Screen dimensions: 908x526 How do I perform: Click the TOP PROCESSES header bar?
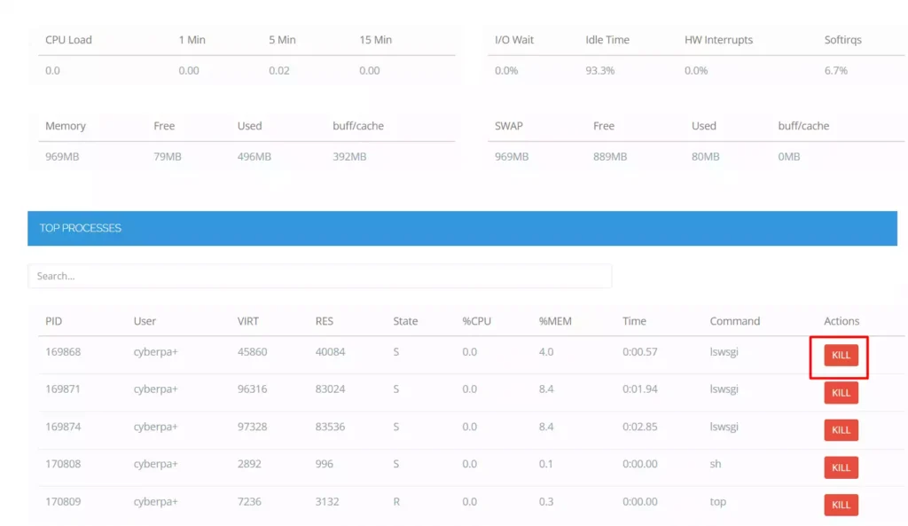(462, 228)
